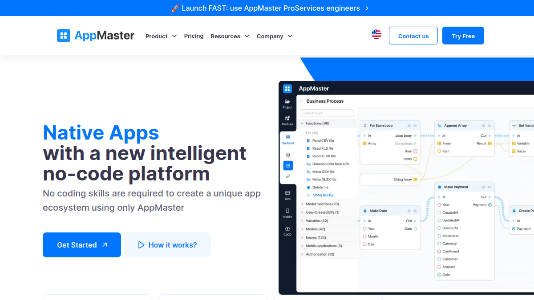The image size is (534, 300).
Task: Select the String Array block on the canvas
Action: tap(390, 180)
